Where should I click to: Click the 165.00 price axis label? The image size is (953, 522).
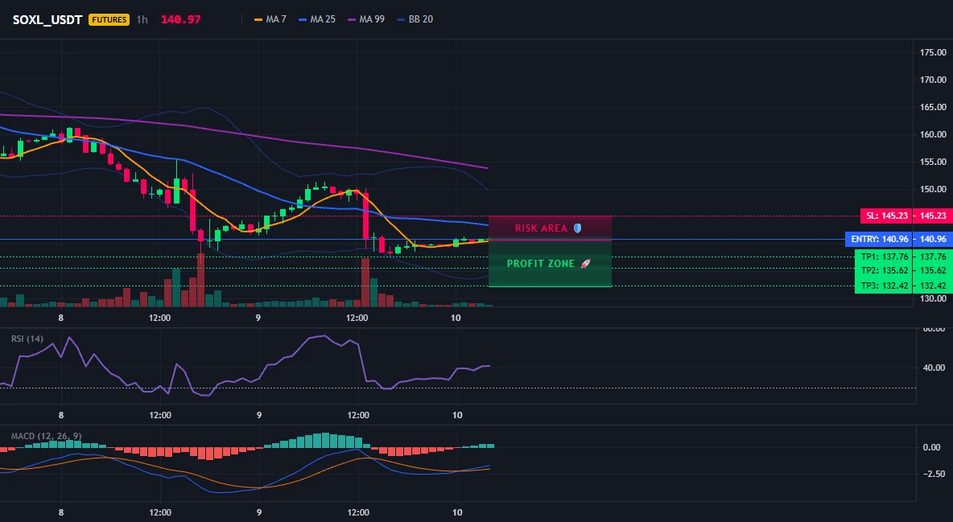coord(933,107)
